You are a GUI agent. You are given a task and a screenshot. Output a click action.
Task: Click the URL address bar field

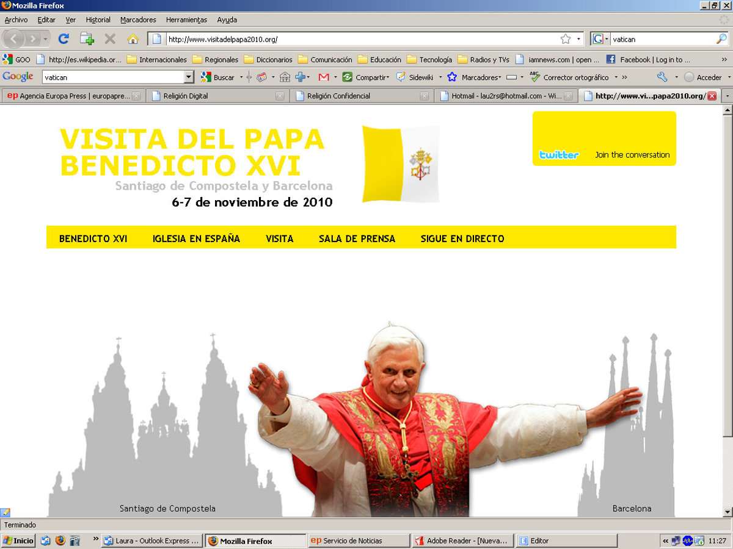pyautogui.click(x=360, y=39)
